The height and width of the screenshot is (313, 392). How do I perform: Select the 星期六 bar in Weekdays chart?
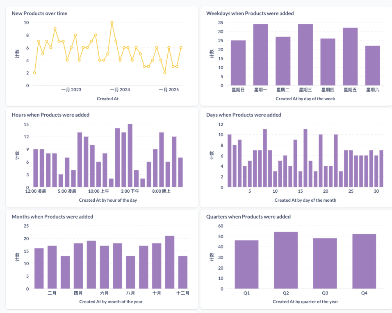coord(372,65)
